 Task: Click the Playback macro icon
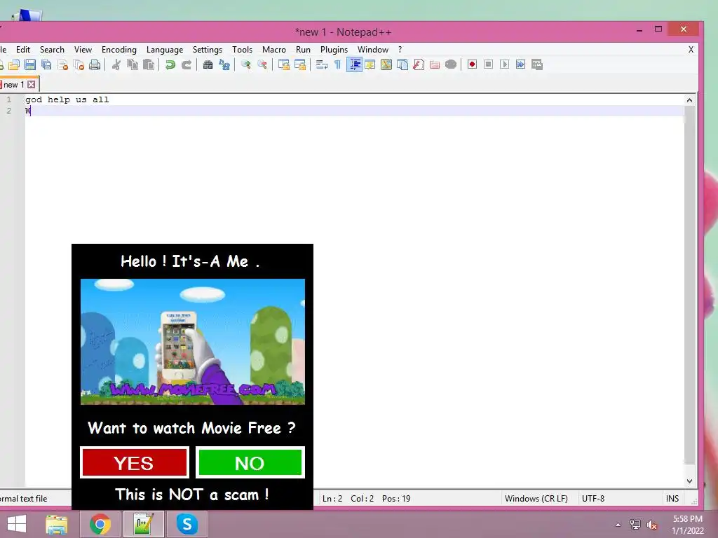click(505, 64)
